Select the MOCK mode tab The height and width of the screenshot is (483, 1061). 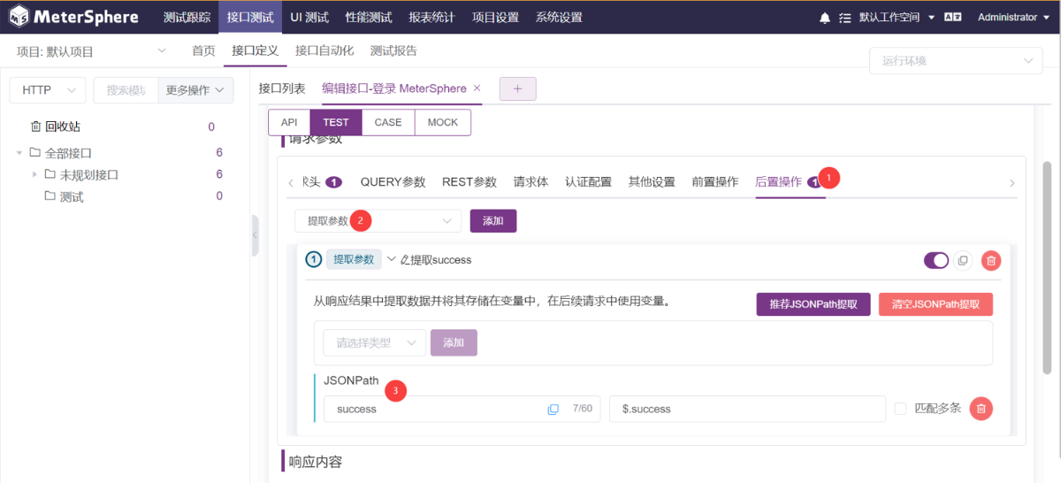tap(443, 122)
